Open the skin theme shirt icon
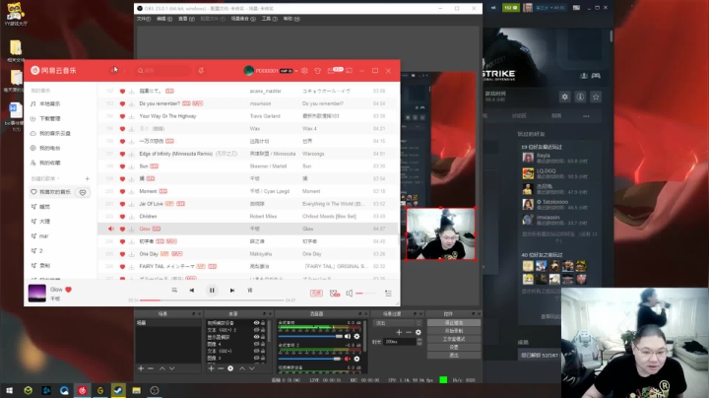Screen dimensions: 709x398 pyautogui.click(x=317, y=71)
